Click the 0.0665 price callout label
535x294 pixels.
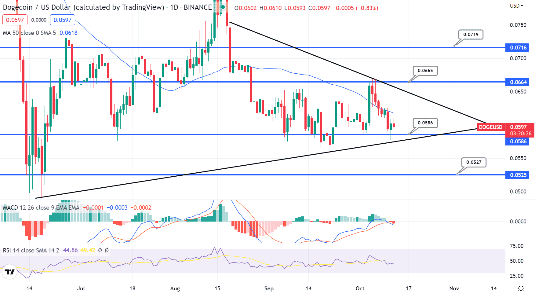click(425, 71)
